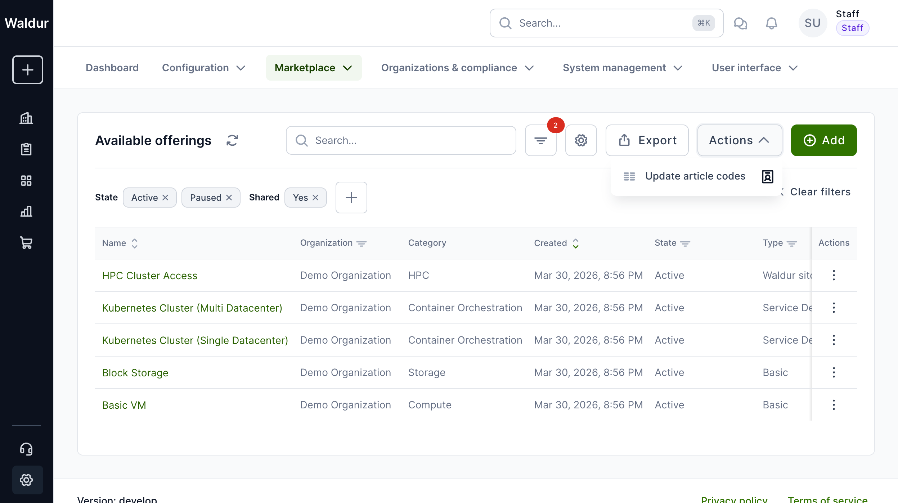Open the HPC Cluster Access offering link

pos(149,276)
